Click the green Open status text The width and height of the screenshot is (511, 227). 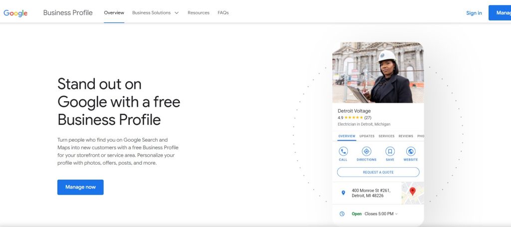356,214
